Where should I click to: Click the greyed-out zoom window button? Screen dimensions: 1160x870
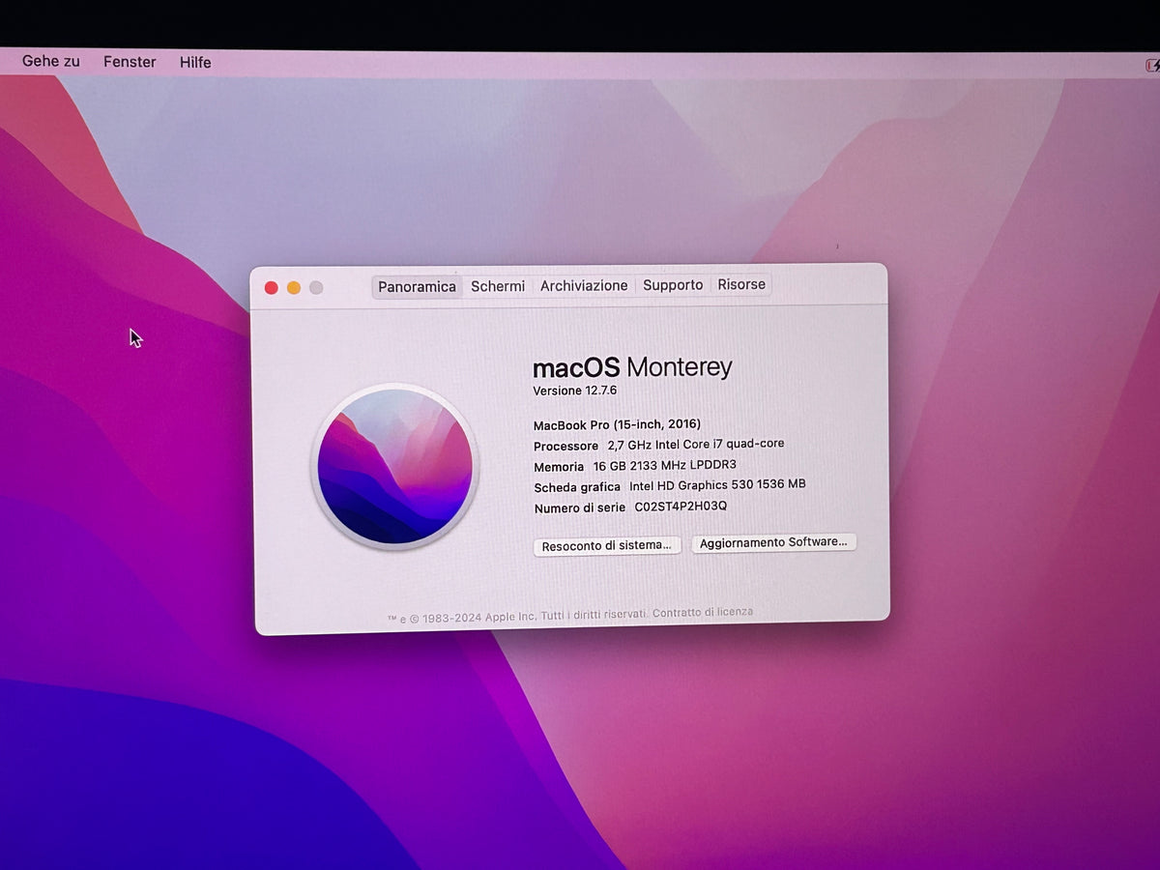click(315, 288)
